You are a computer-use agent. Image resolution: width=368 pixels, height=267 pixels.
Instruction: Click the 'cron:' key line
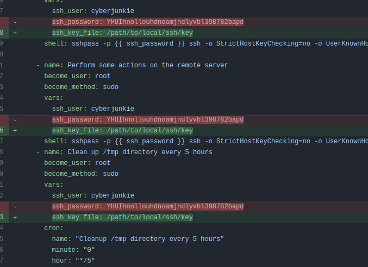click(x=54, y=228)
